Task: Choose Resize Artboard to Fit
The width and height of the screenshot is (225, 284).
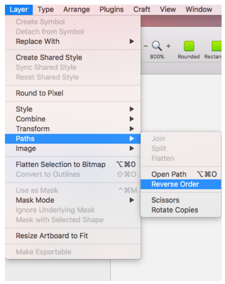Action: 52,236
